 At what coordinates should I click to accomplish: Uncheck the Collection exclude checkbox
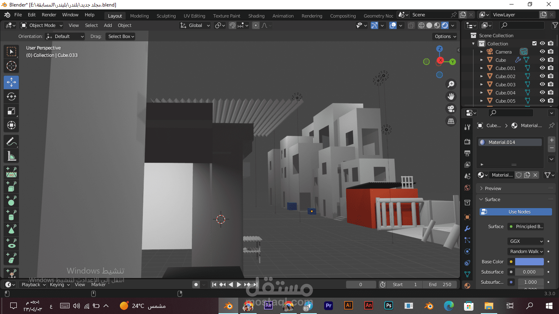click(534, 43)
